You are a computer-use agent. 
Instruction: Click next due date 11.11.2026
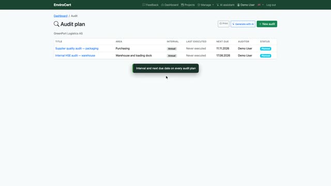coord(223,49)
